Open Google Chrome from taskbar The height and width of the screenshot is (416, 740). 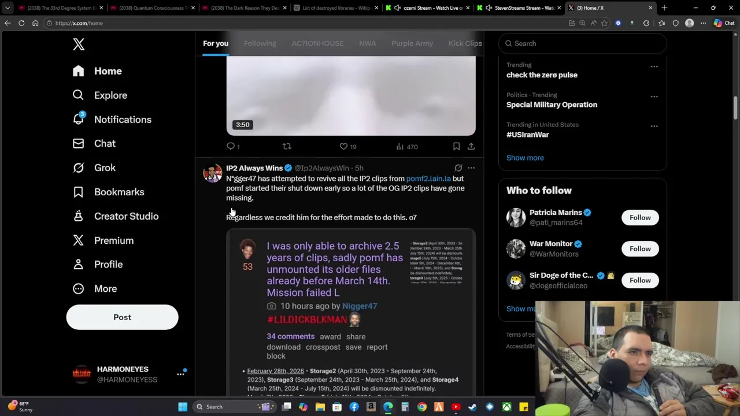click(422, 407)
